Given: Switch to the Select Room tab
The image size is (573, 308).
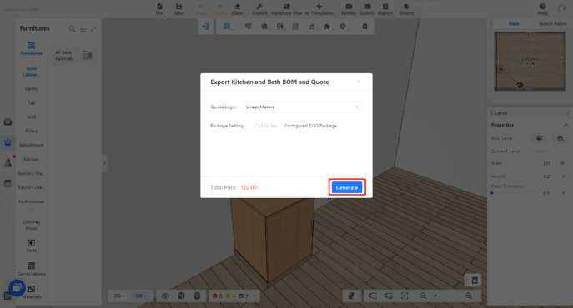Looking at the screenshot, I should coord(553,23).
